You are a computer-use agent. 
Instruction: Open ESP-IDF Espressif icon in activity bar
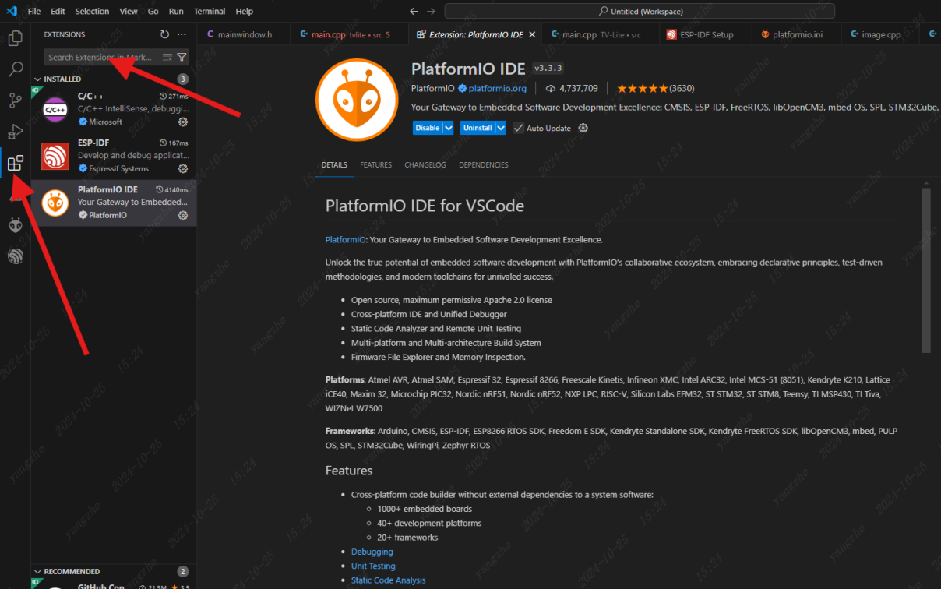(x=15, y=256)
